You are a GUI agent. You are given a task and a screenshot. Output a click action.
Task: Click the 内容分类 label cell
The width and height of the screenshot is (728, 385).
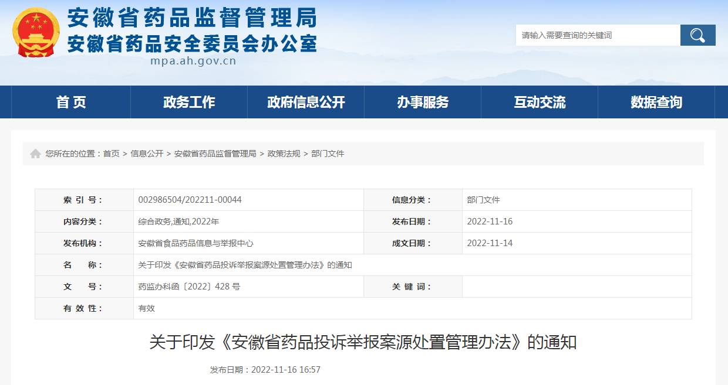tap(84, 222)
